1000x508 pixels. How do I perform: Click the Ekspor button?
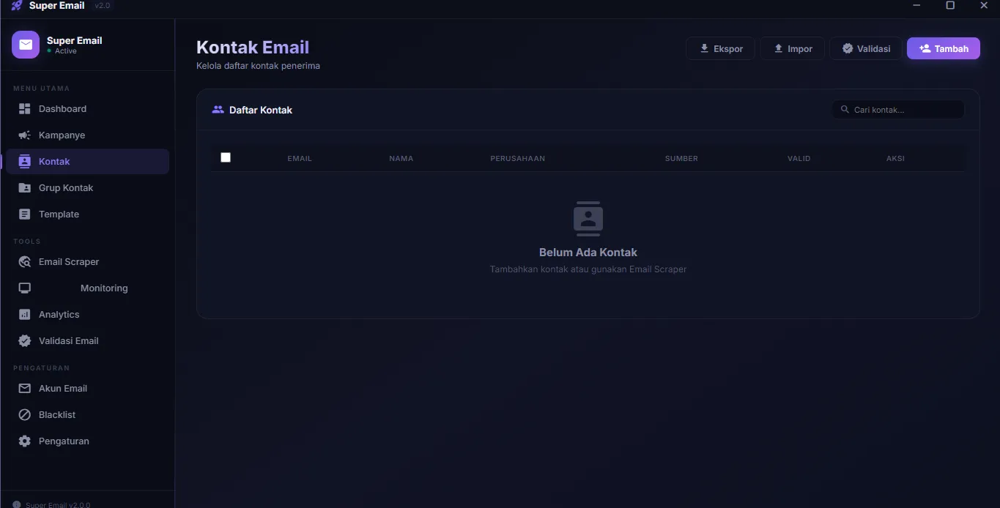pos(720,49)
